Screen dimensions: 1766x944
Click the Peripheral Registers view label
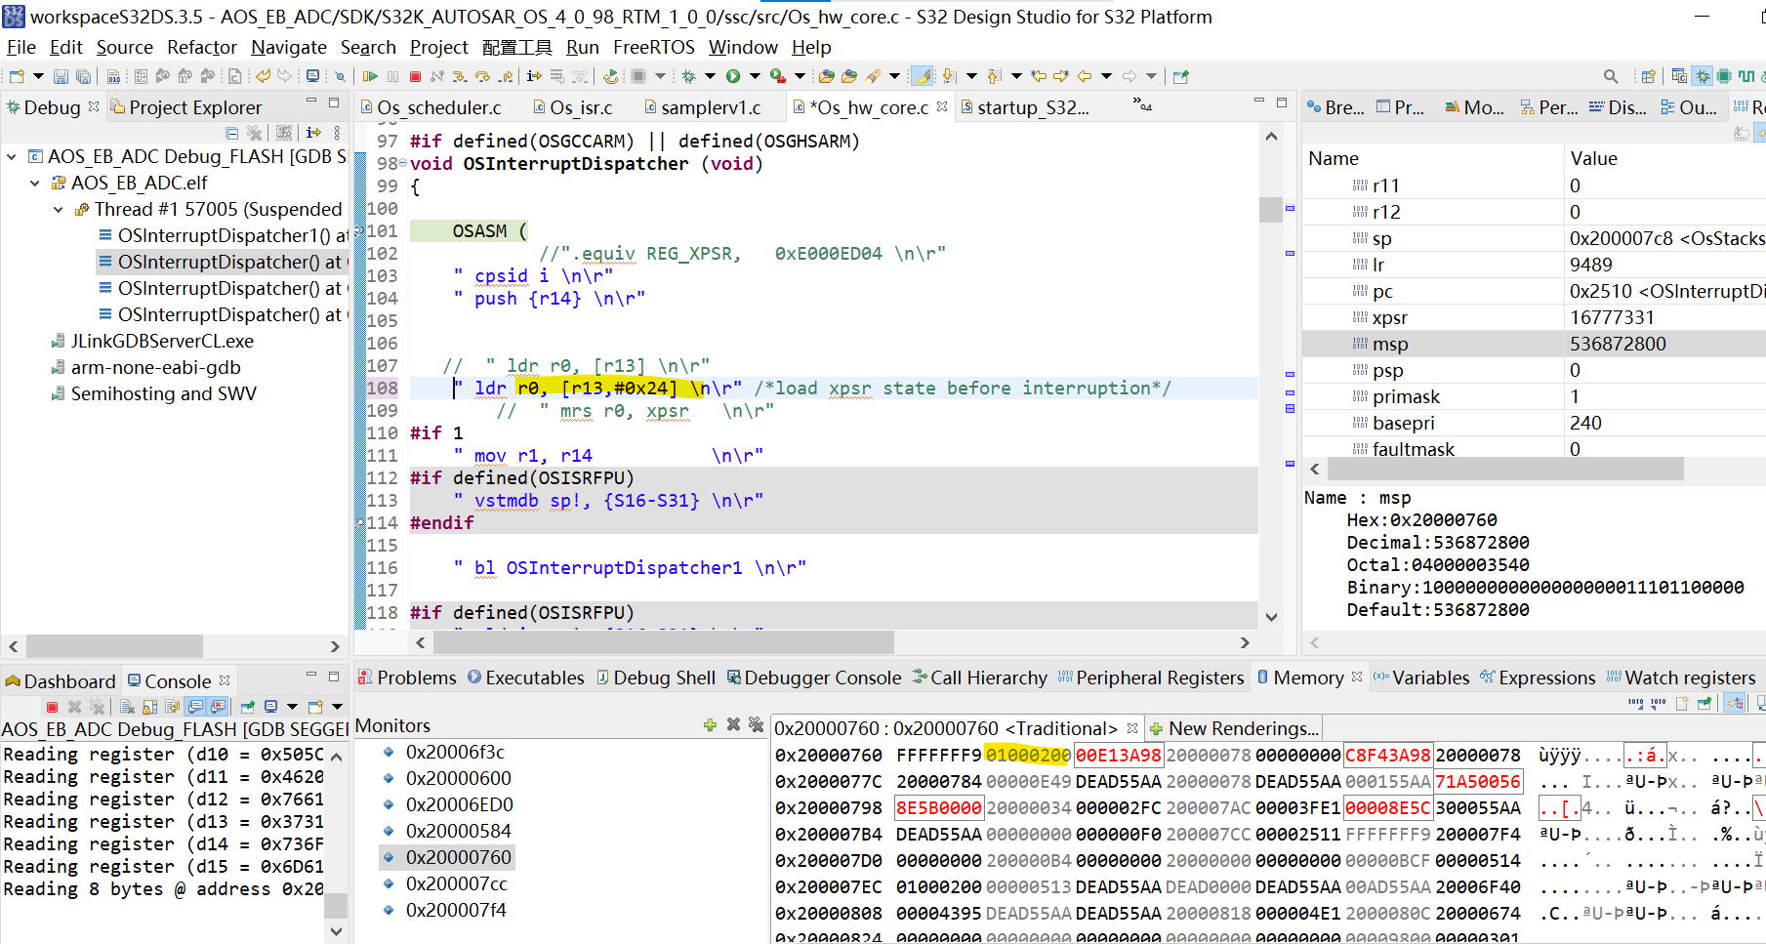1161,677
